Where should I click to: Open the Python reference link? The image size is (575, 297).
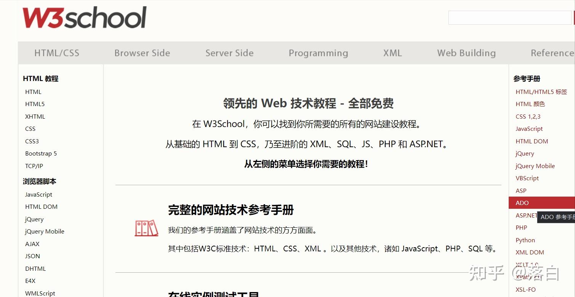point(525,240)
